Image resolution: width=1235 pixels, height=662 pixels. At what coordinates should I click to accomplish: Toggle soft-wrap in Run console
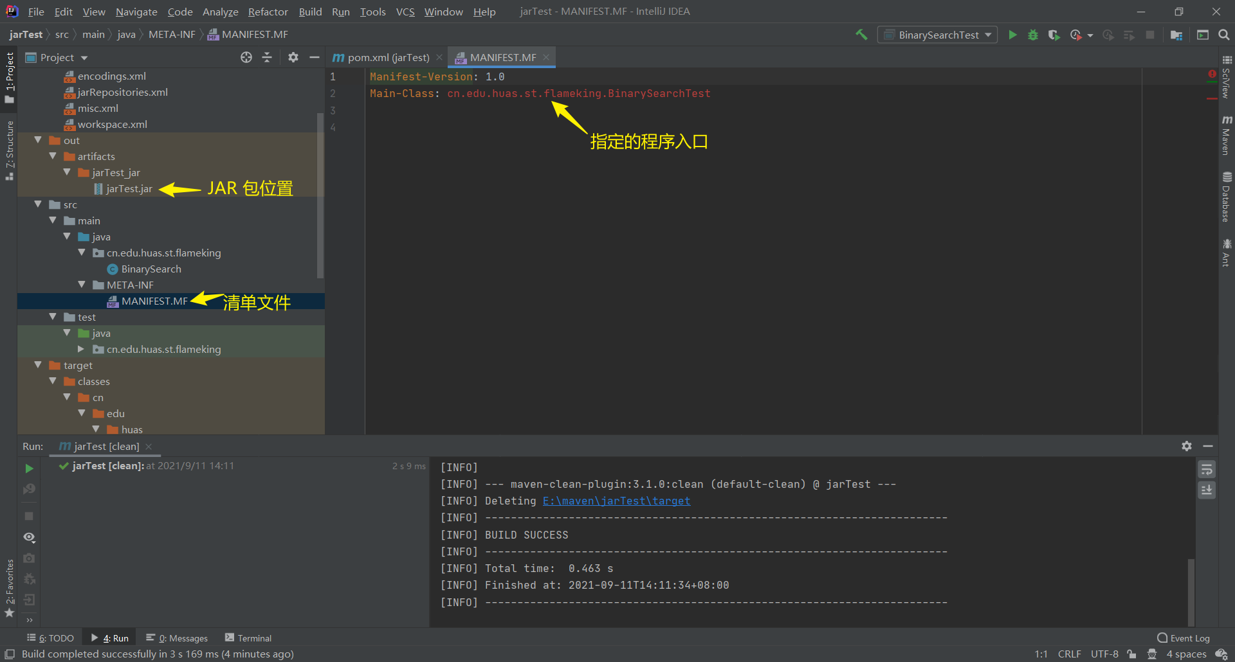coord(1207,470)
